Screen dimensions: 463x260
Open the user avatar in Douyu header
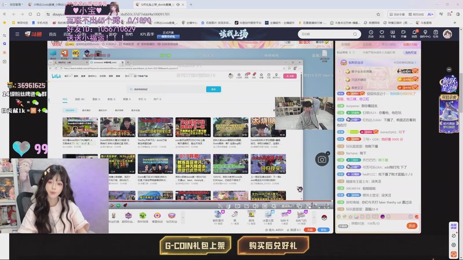coord(447,34)
